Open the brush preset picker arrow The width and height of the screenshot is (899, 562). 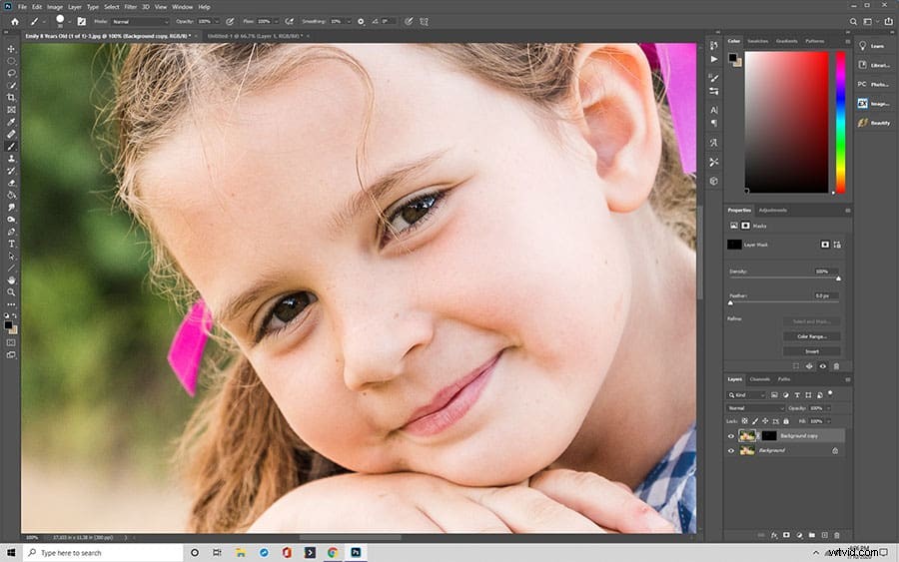coord(69,22)
